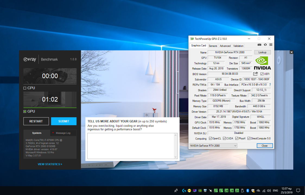Image resolution: width=305 pixels, height=195 pixels.
Task: Click GPU-Z screenshot camera icon
Action: click(x=259, y=45)
